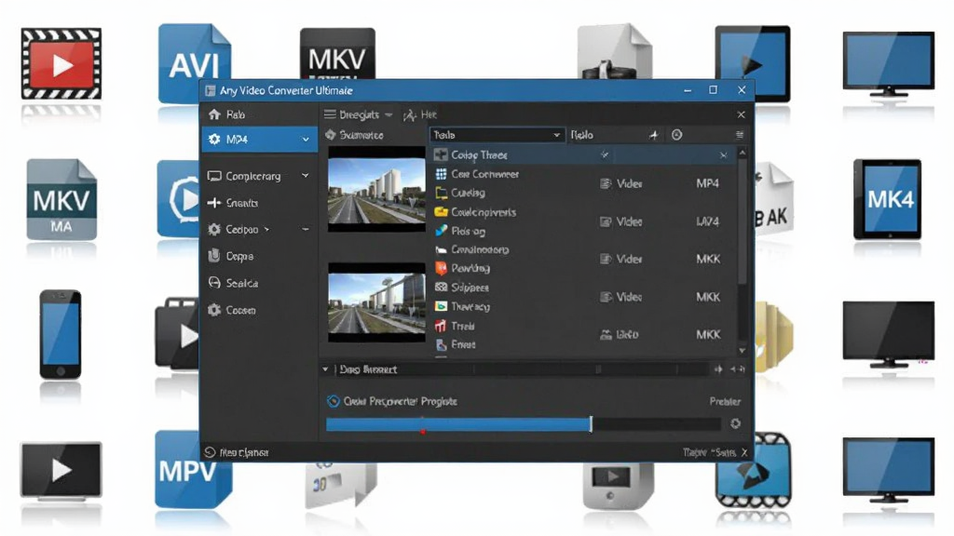Click the red marker under progress bar

[x=423, y=432]
